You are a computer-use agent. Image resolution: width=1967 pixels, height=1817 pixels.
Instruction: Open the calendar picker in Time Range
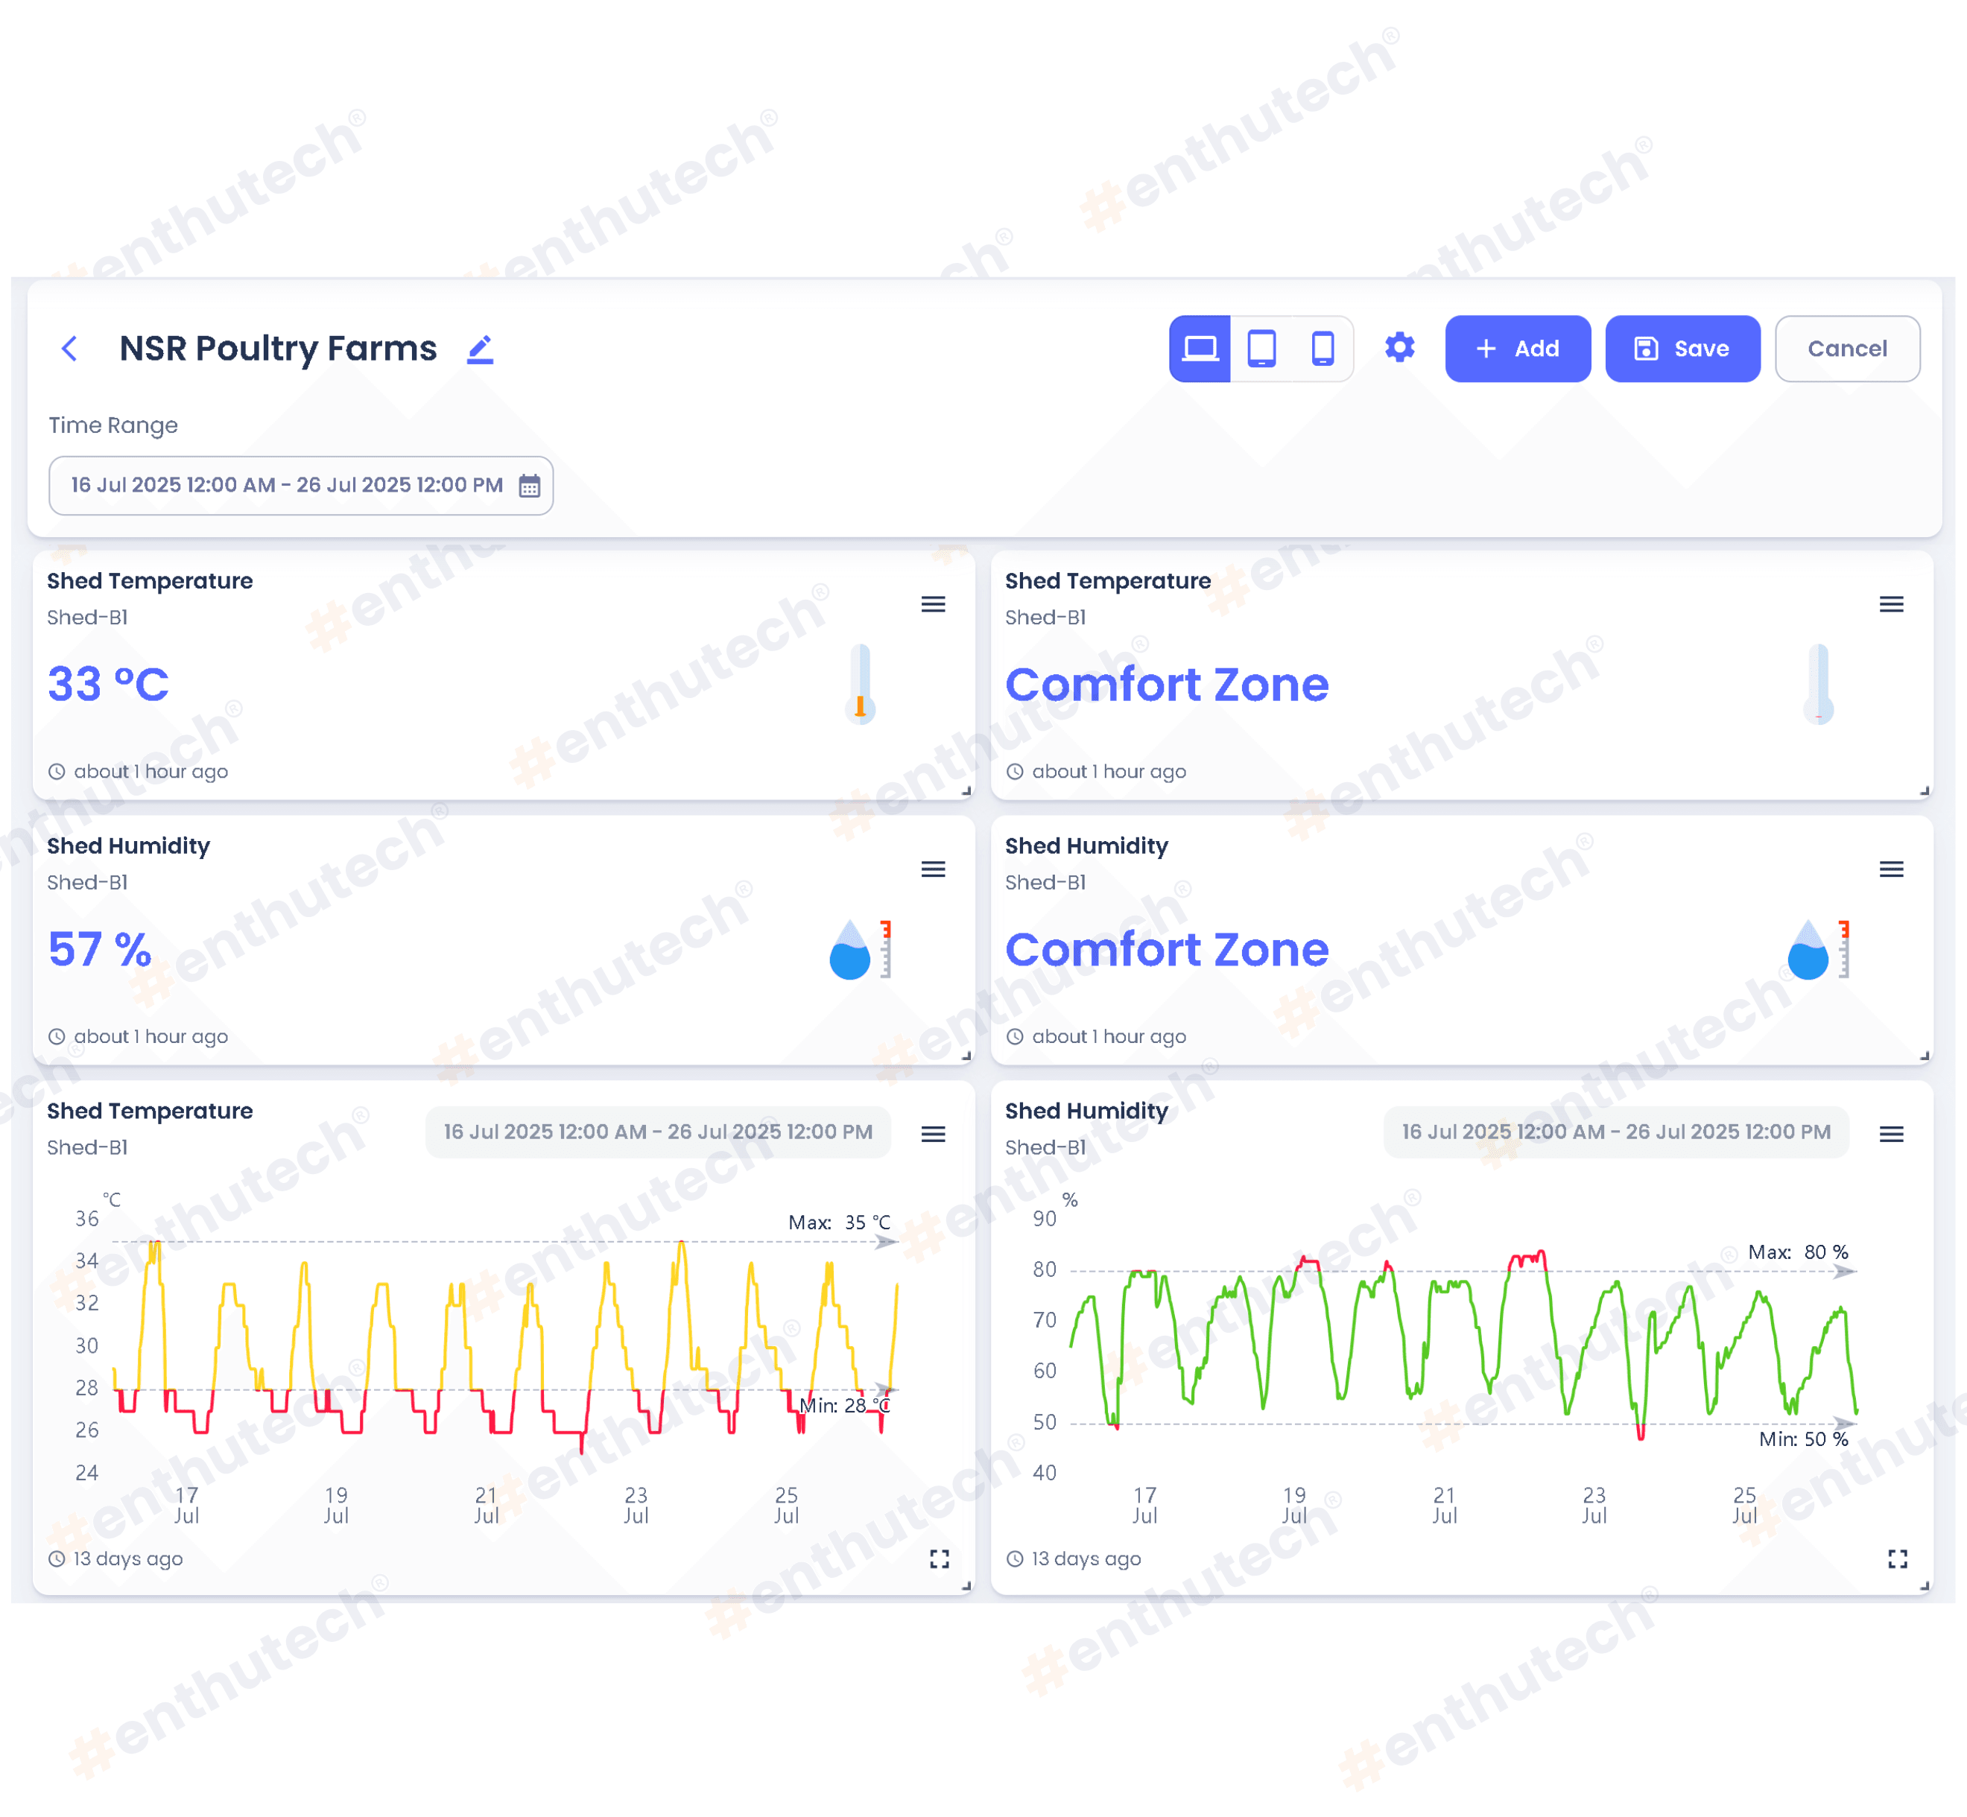(x=529, y=486)
